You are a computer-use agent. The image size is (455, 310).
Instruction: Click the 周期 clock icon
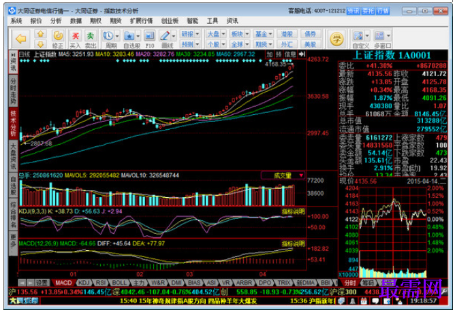click(x=108, y=36)
